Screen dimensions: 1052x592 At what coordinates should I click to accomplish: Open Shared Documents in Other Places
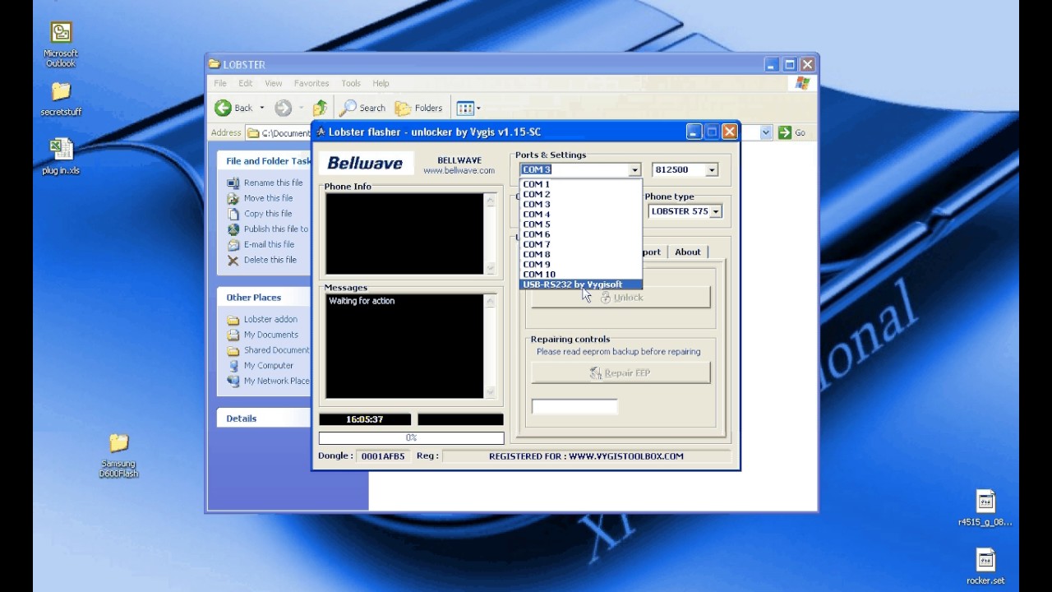(268, 350)
